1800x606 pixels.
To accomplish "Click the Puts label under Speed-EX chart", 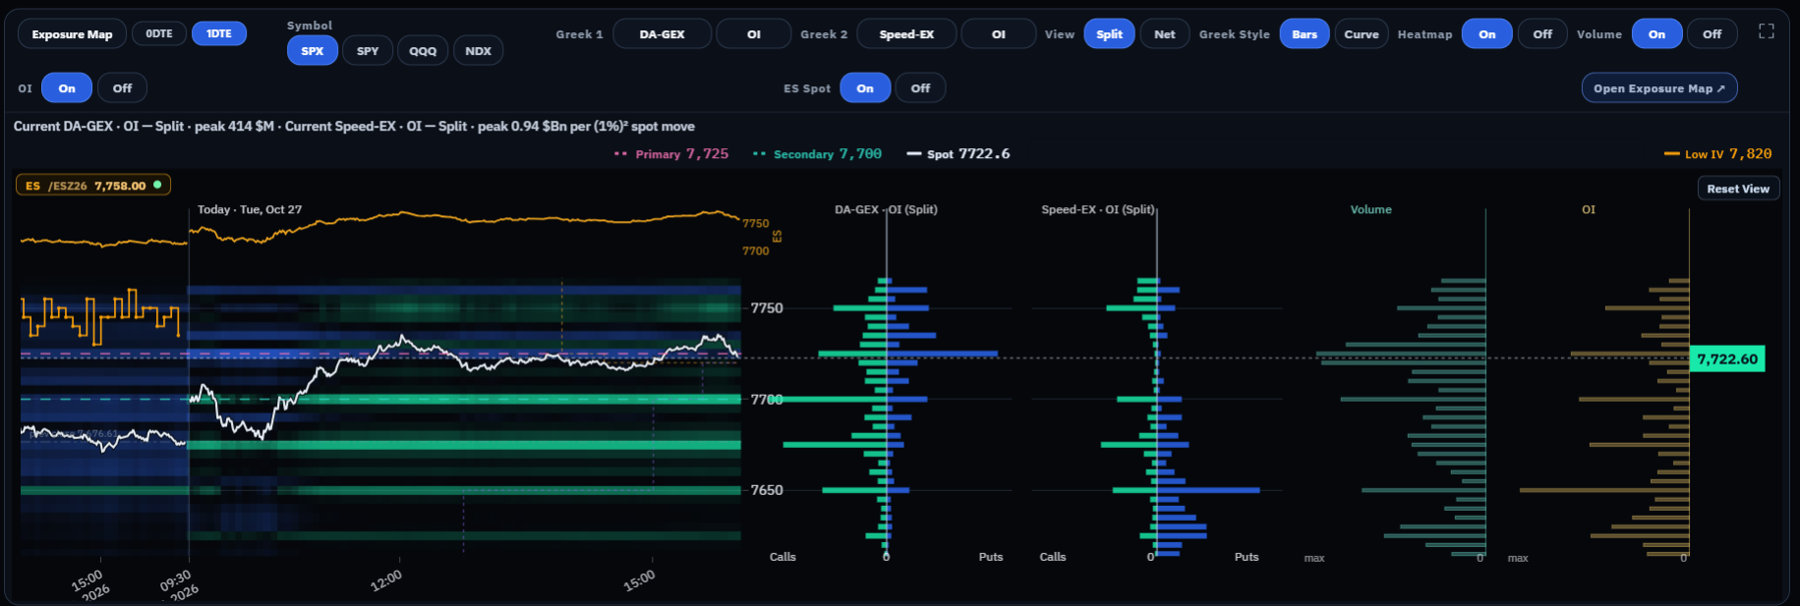I will (1247, 557).
